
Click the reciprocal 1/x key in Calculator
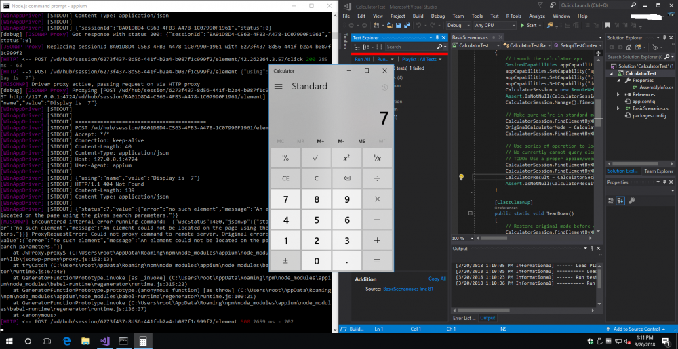coord(377,158)
